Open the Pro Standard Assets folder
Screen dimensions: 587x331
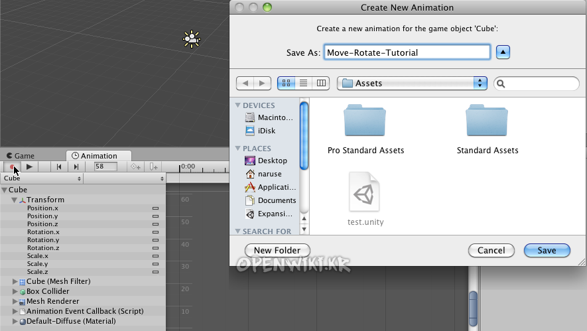click(365, 129)
